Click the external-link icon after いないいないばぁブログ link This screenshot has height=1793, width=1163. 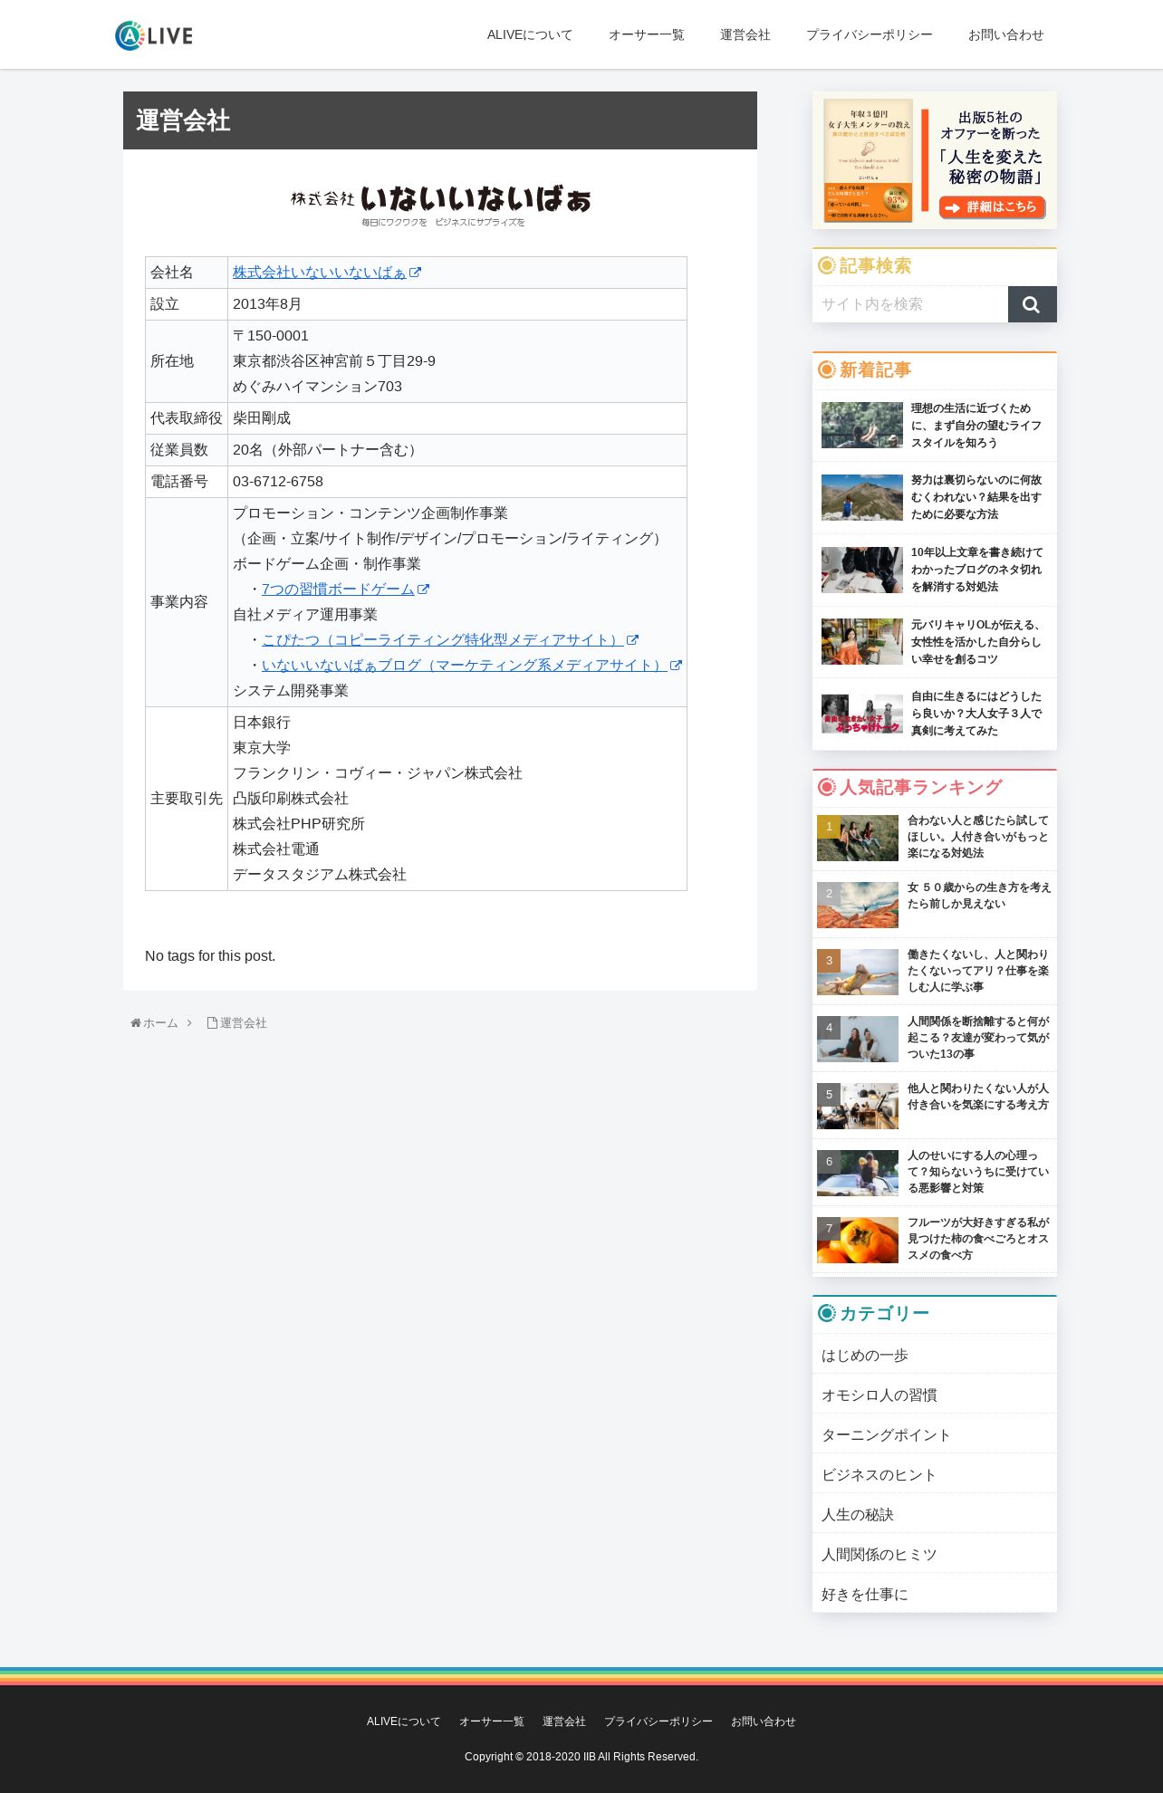676,666
